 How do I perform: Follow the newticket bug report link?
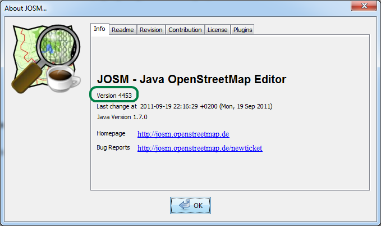[199, 148]
